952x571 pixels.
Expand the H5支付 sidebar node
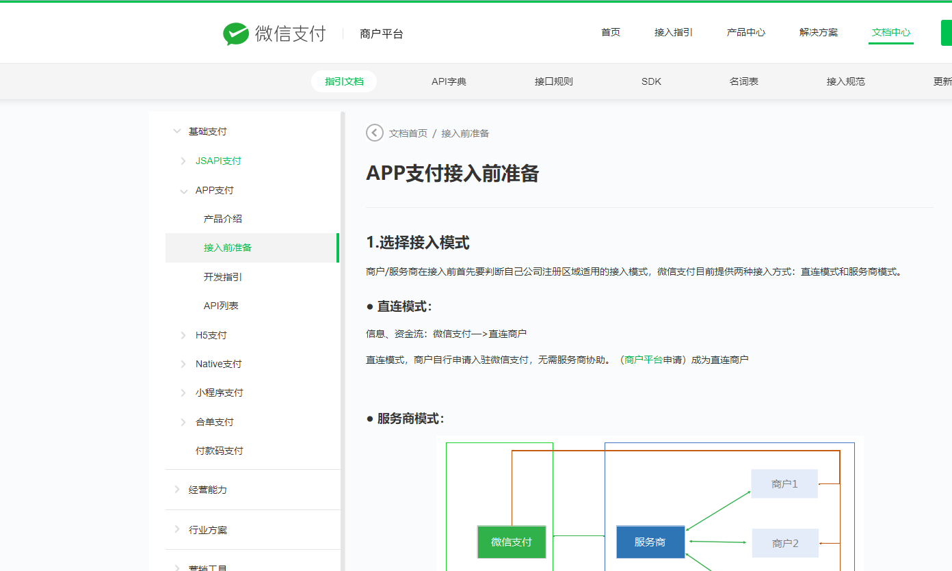pyautogui.click(x=183, y=335)
